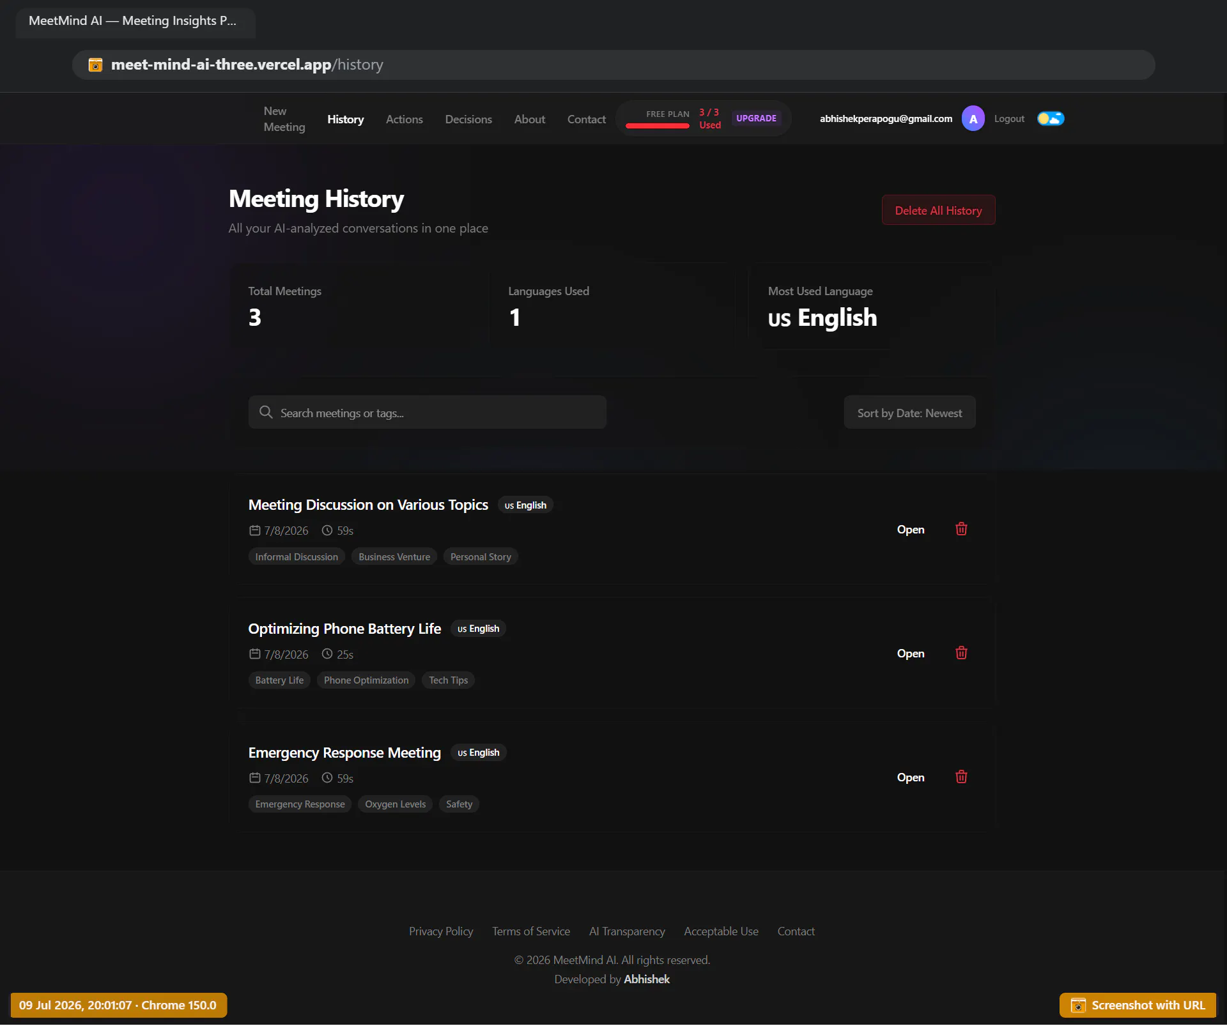1227x1026 pixels.
Task: Click the UPGRADE button
Action: coord(756,119)
